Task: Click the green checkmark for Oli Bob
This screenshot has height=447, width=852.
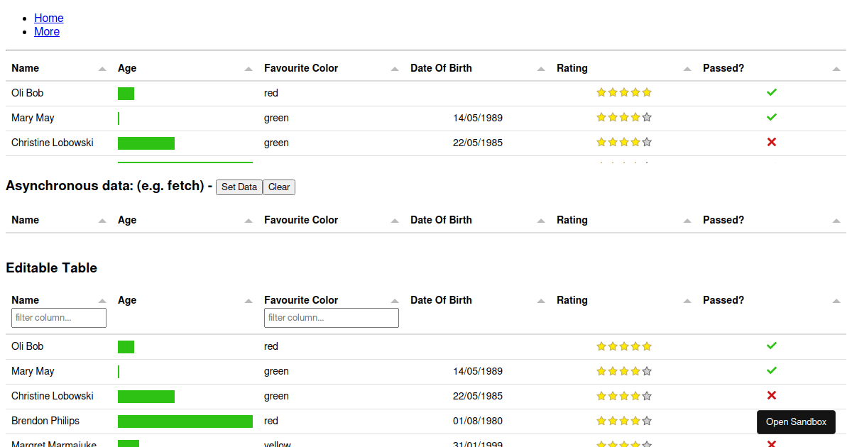Action: coord(772,92)
